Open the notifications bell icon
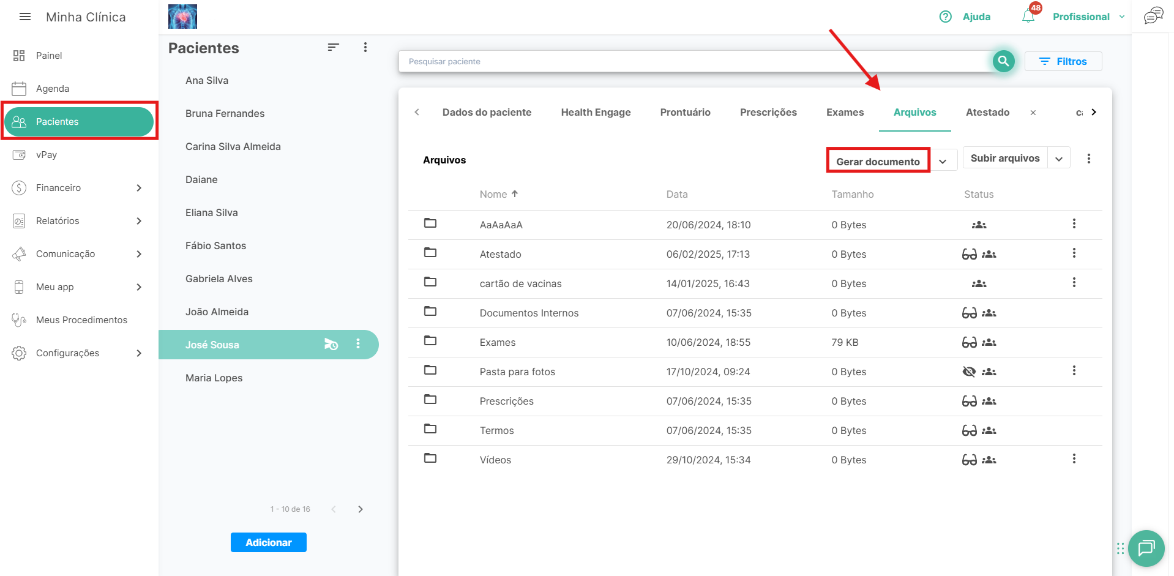Image resolution: width=1174 pixels, height=576 pixels. click(1028, 17)
